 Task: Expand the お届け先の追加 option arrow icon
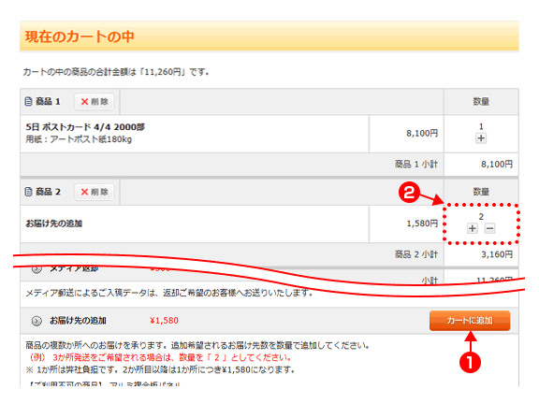[36, 321]
